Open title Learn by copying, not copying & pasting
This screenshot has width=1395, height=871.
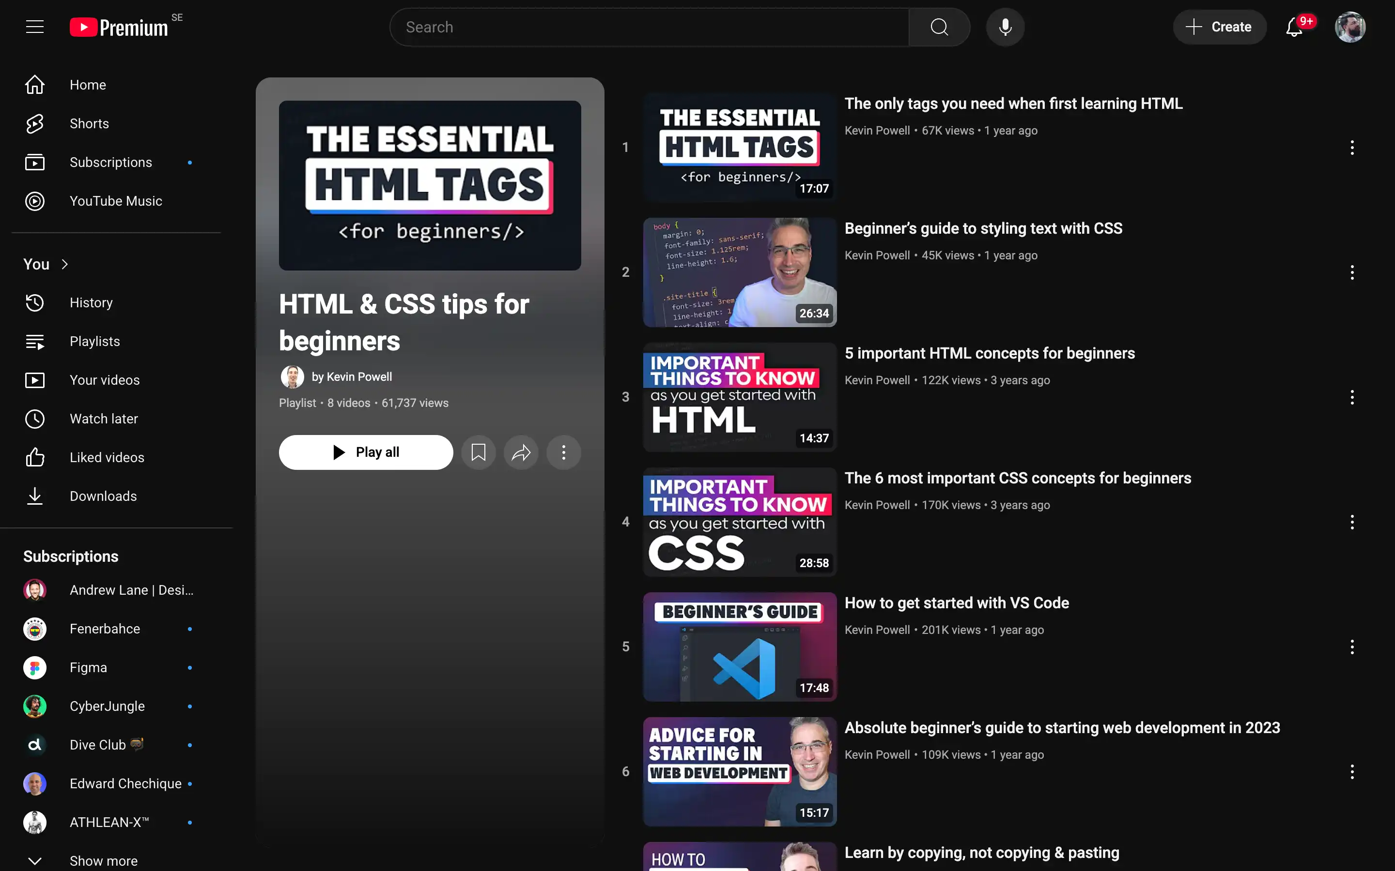point(982,853)
